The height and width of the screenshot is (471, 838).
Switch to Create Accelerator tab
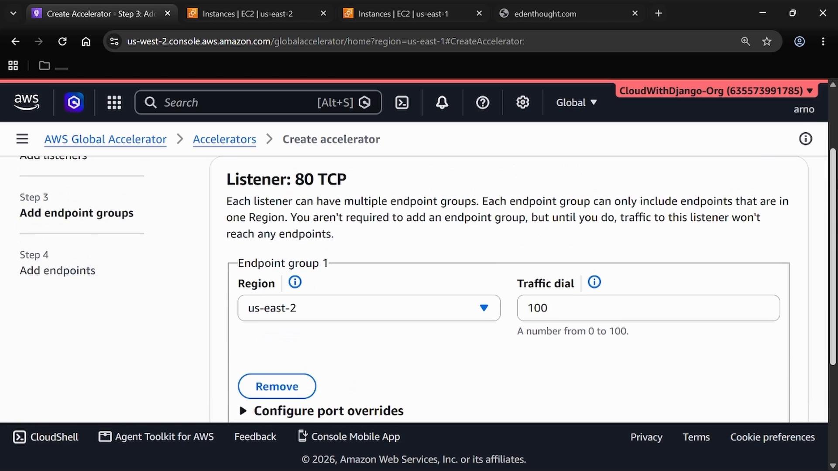[102, 14]
